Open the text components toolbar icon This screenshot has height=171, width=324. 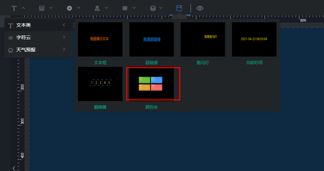coord(14,8)
